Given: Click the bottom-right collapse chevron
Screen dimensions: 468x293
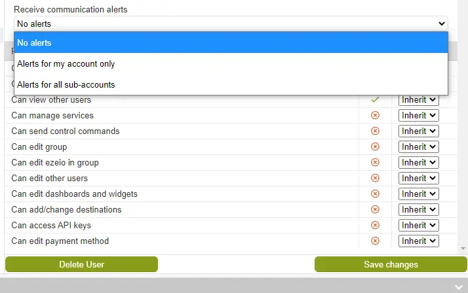Looking at the screenshot, I should tap(458, 287).
